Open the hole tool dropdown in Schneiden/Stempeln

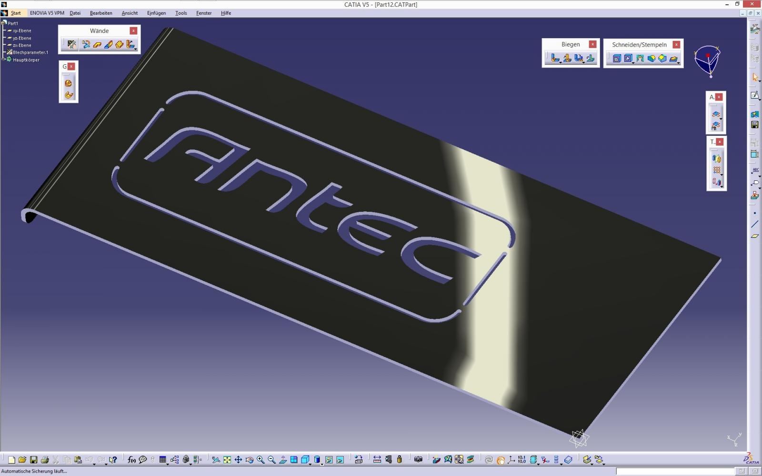pyautogui.click(x=633, y=62)
